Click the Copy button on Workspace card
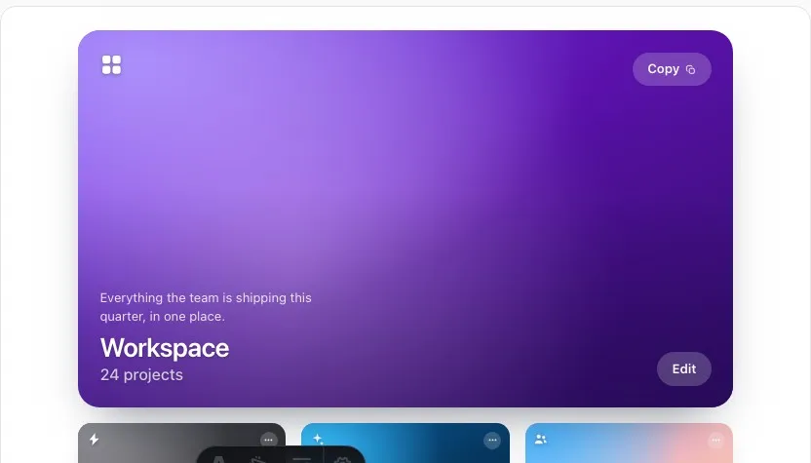 click(x=672, y=69)
